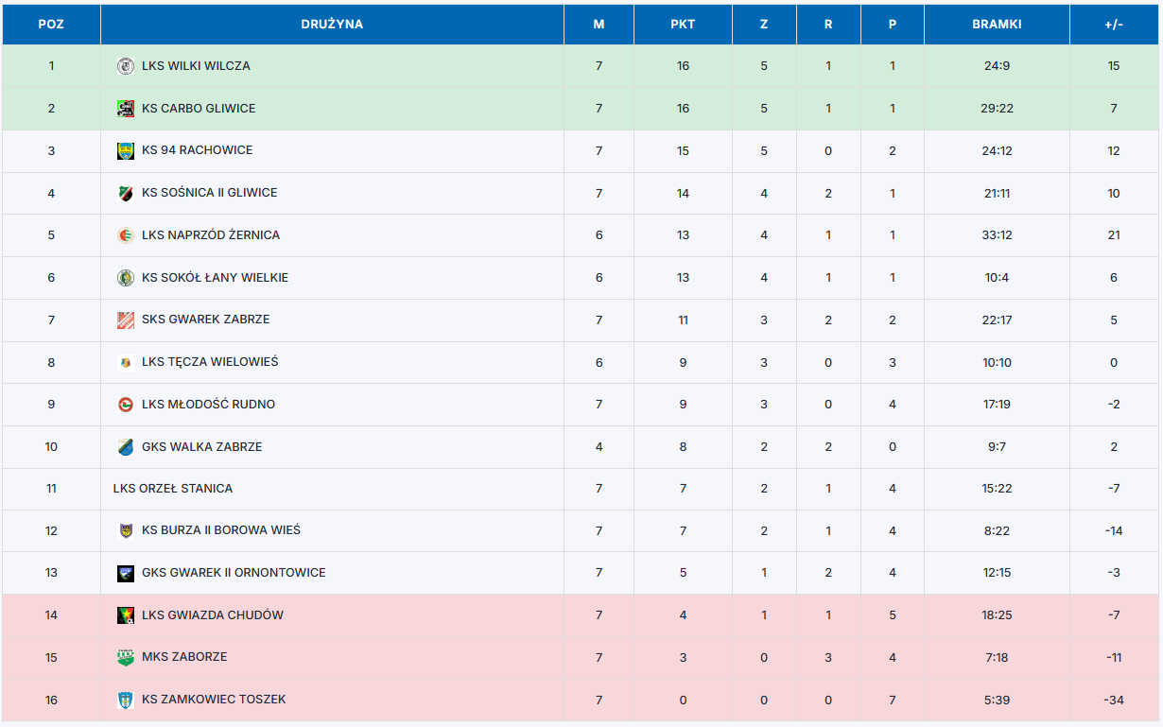
Task: Click the DRUŻYNA column header
Action: pos(332,25)
